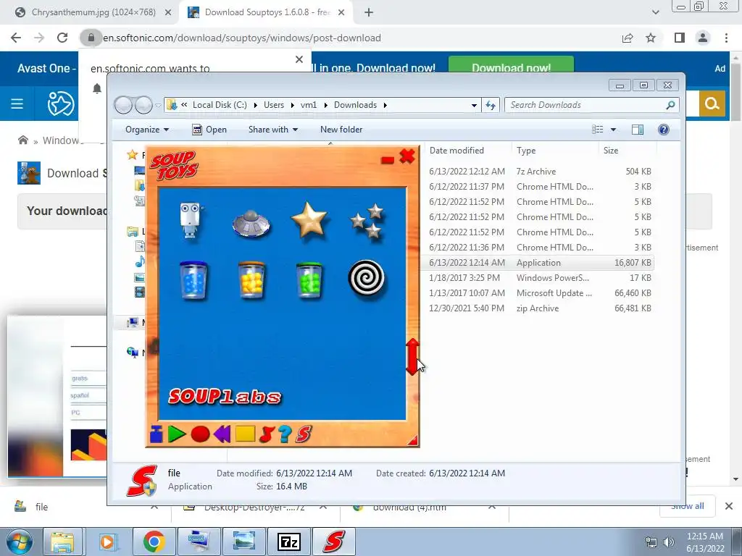Toggle the preview pane button

point(638,130)
